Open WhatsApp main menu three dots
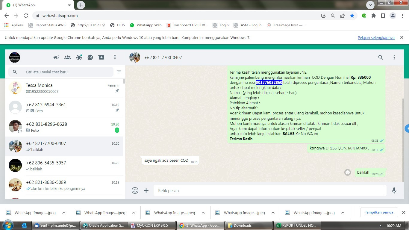The height and width of the screenshot is (230, 409). [x=115, y=57]
